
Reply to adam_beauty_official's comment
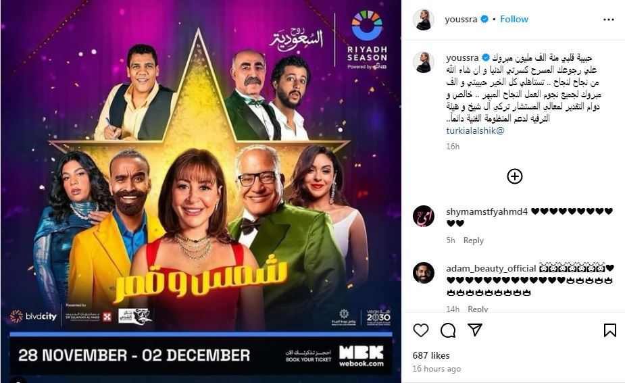[x=478, y=309]
